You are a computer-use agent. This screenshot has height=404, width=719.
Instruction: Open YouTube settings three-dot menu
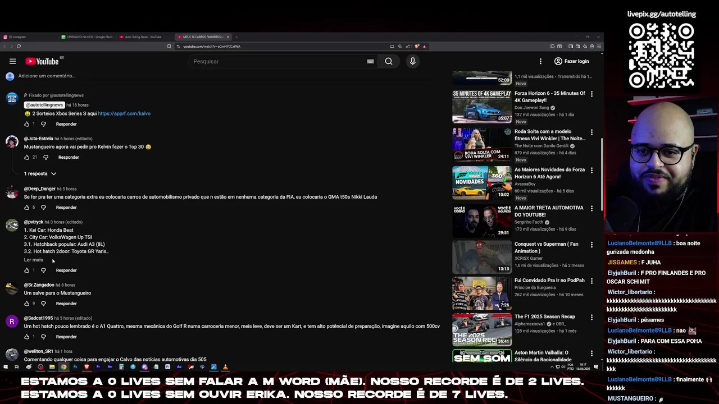click(540, 61)
